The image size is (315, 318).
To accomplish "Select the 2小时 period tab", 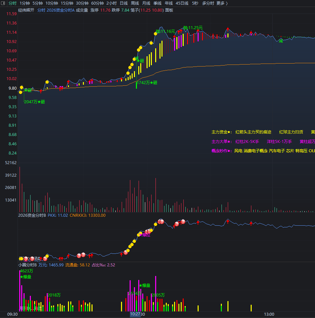I will click(111, 3).
